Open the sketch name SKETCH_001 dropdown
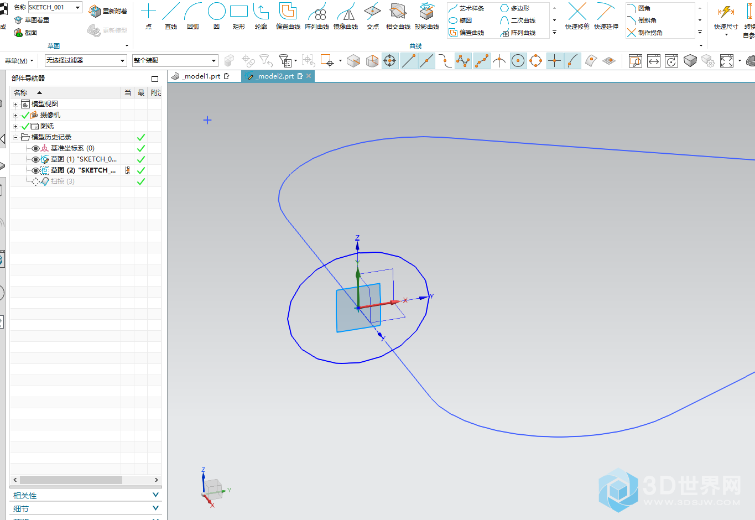This screenshot has height=520, width=755. [77, 7]
